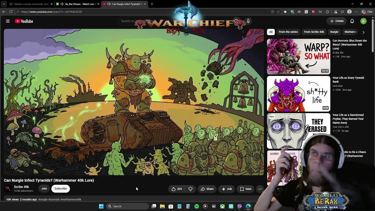Open browser Settings and more menu
The width and height of the screenshot is (375, 211).
[x=356, y=12]
